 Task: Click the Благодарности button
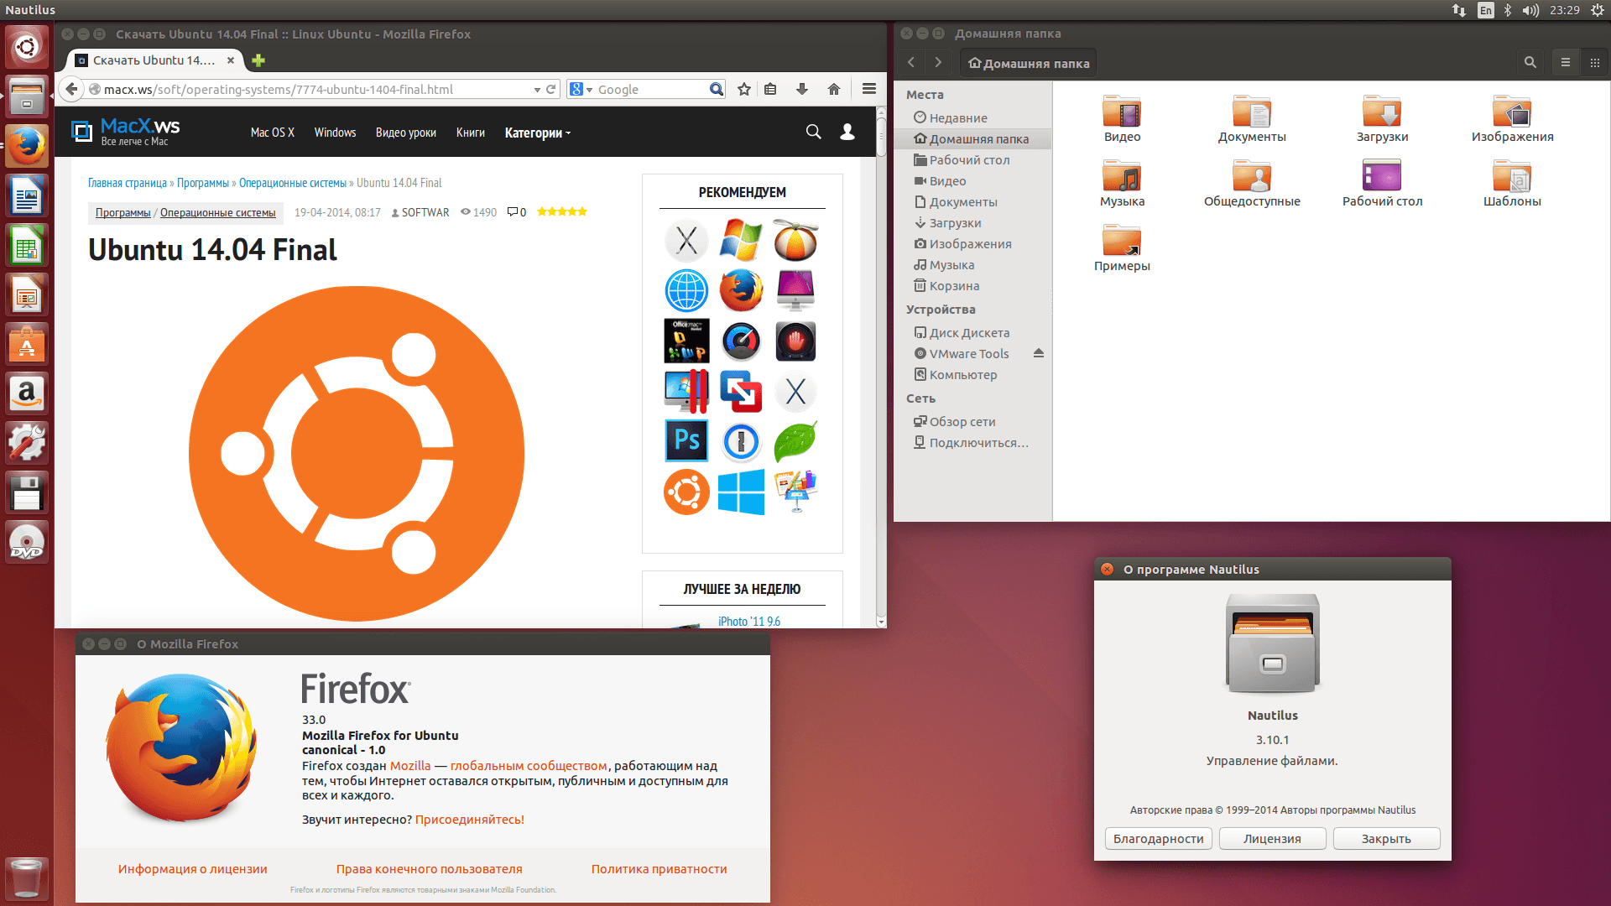1158,839
